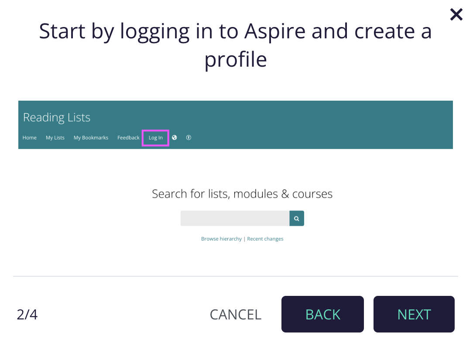View Recent changes
This screenshot has height=346, width=473.
tap(265, 238)
